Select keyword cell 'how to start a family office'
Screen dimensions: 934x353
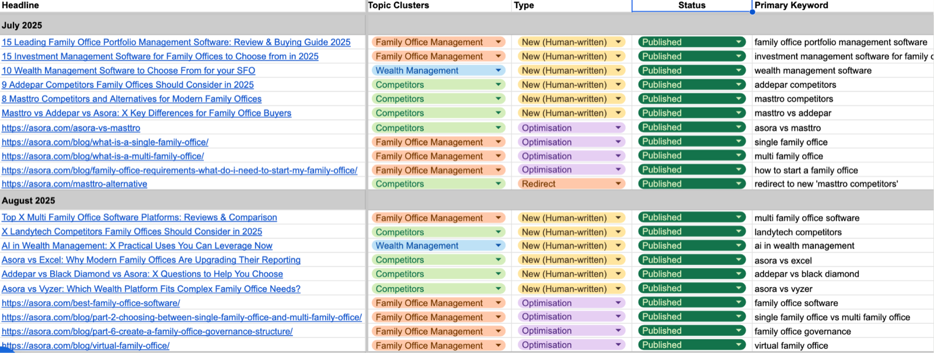pyautogui.click(x=843, y=170)
